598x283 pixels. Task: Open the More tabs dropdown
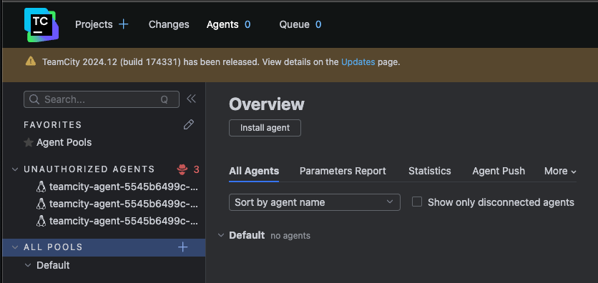pos(560,172)
